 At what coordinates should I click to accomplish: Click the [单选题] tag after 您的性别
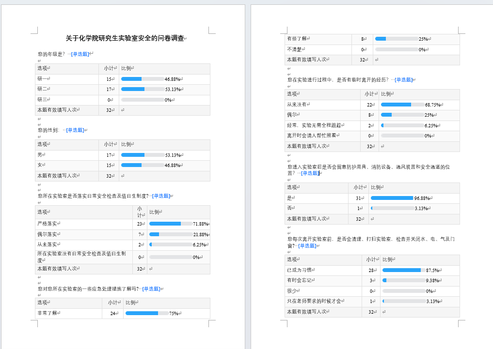pos(75,130)
